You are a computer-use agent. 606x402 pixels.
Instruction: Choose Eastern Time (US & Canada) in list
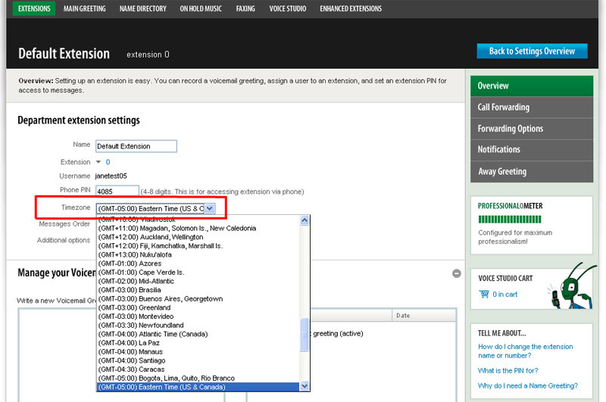pyautogui.click(x=198, y=387)
